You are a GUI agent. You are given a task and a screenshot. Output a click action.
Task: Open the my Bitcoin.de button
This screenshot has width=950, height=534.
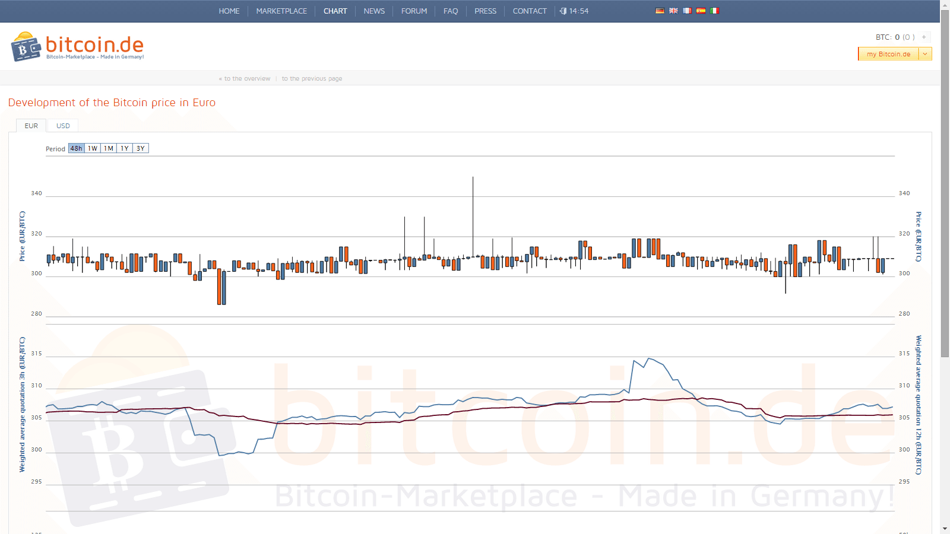click(x=888, y=54)
